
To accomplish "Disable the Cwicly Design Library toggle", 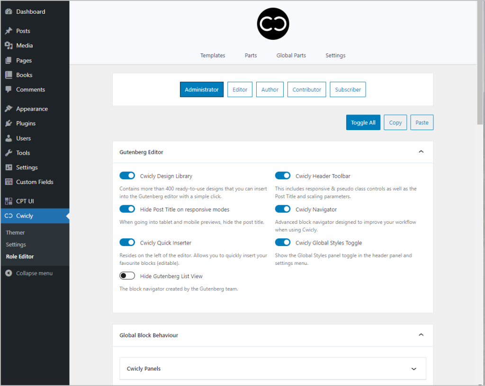I will [x=127, y=175].
